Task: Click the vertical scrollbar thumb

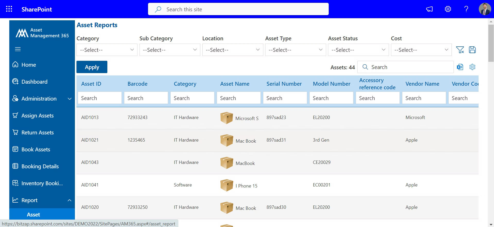Action: [491, 43]
